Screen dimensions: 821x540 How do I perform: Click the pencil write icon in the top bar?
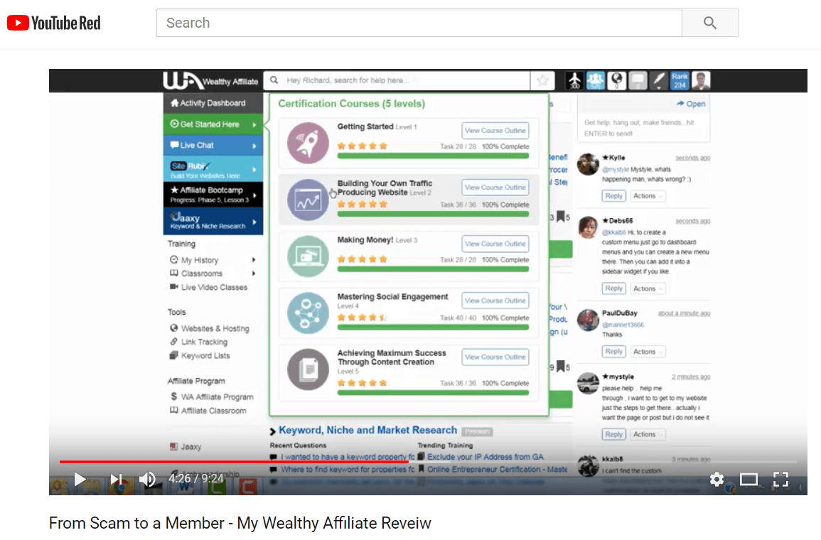click(659, 80)
